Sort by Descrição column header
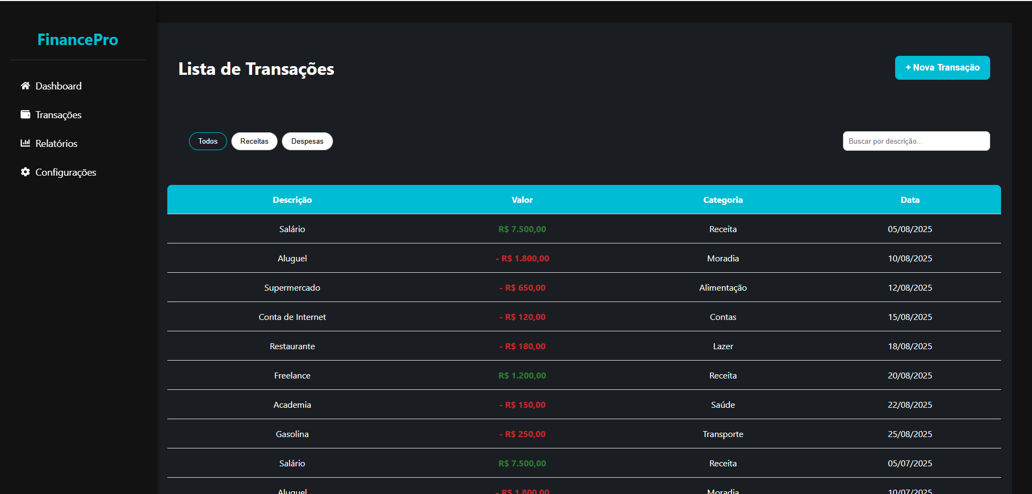 292,200
